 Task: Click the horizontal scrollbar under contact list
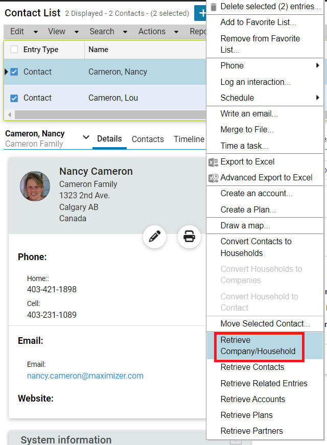point(110,114)
